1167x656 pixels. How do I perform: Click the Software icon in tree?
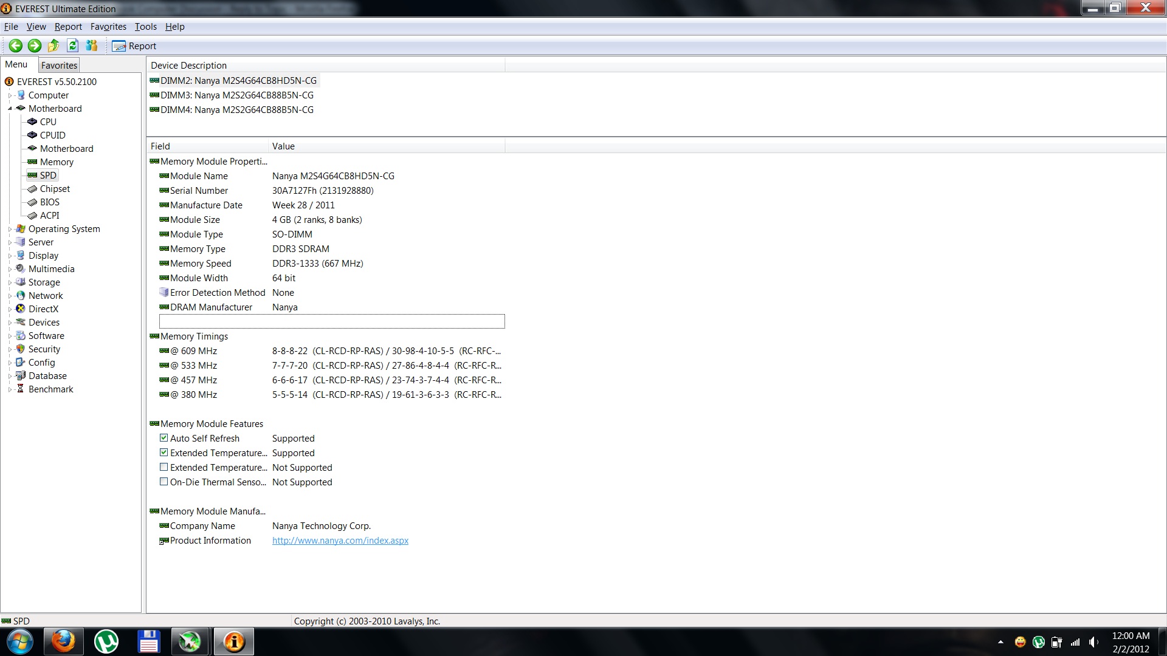pyautogui.click(x=21, y=335)
